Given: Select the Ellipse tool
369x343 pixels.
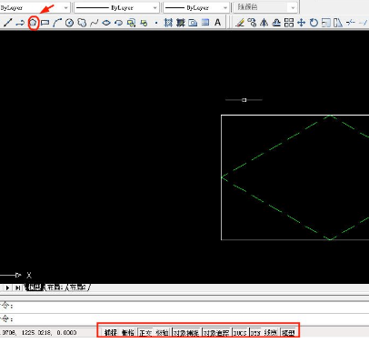Looking at the screenshot, I should tap(106, 23).
